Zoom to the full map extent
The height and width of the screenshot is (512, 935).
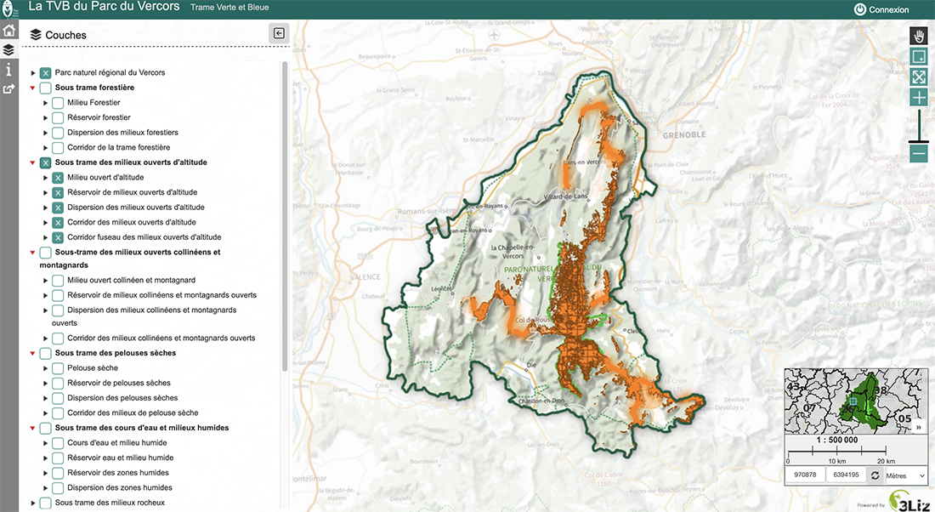918,77
